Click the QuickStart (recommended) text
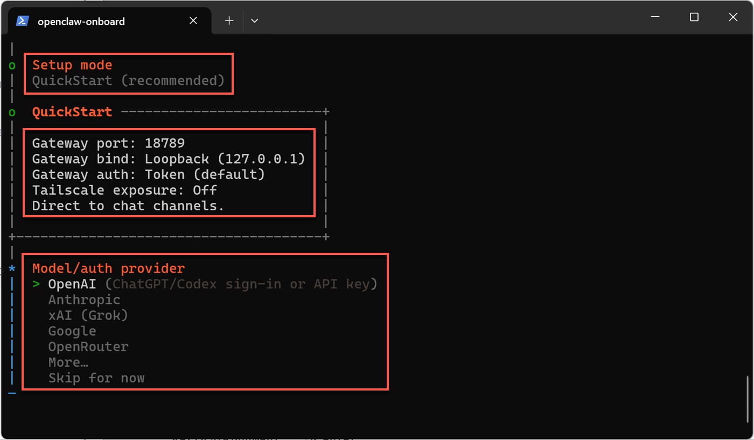The height and width of the screenshot is (440, 754). tap(129, 81)
